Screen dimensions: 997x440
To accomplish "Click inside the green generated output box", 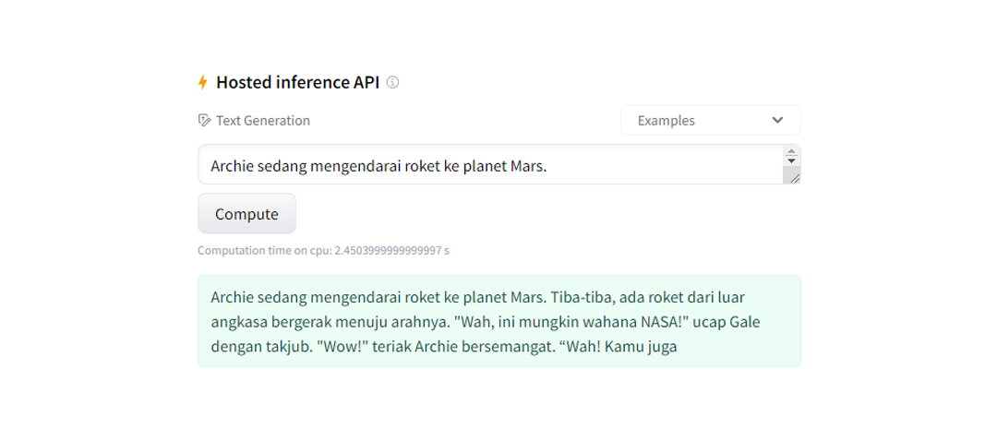I will 498,321.
